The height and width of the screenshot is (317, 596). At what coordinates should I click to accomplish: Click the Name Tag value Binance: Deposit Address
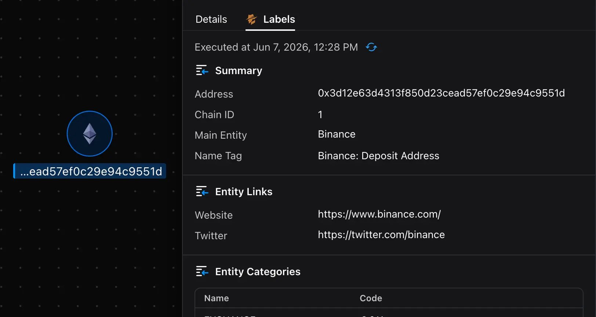click(378, 156)
